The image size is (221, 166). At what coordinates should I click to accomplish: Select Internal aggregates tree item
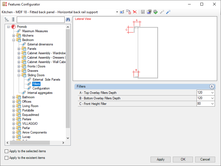click(40, 93)
